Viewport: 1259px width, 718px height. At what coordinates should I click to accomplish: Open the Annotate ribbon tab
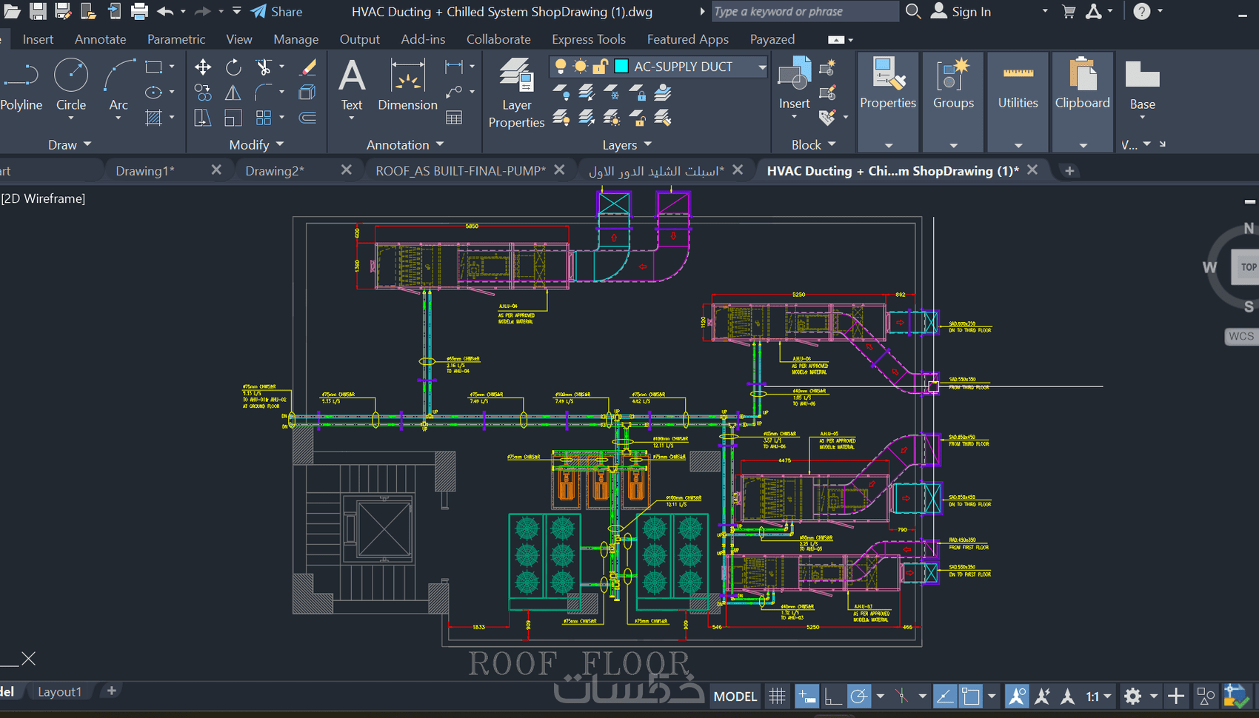pos(100,39)
